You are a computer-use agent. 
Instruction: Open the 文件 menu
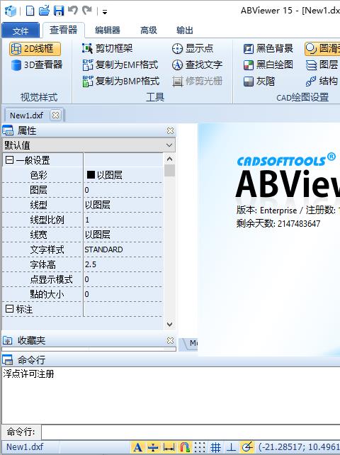pyautogui.click(x=21, y=30)
